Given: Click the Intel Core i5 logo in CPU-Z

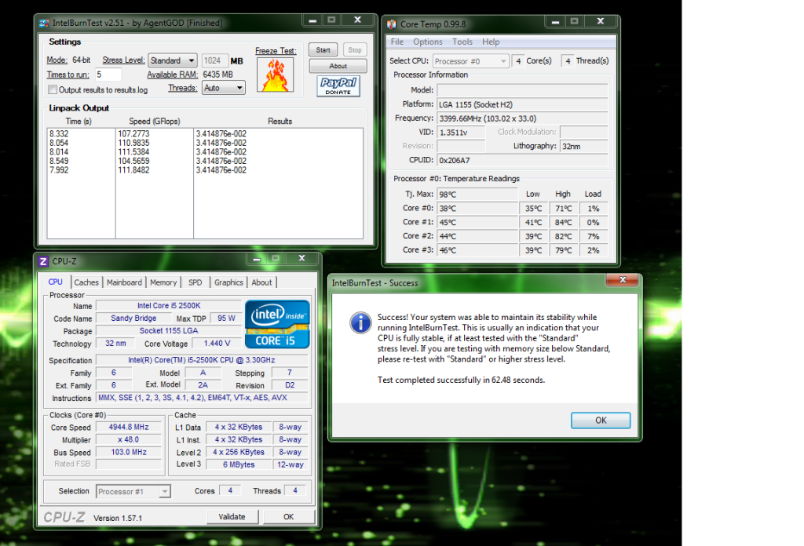Looking at the screenshot, I should [x=277, y=324].
